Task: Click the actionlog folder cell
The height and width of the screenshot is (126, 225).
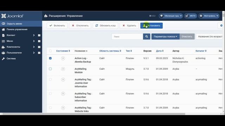Action: point(200,58)
